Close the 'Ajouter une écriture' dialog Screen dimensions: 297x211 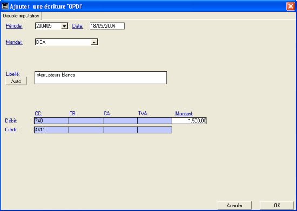tap(291, 6)
